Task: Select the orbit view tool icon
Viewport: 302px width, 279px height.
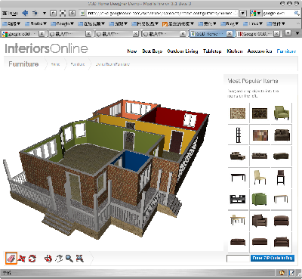Action: [x=48, y=259]
